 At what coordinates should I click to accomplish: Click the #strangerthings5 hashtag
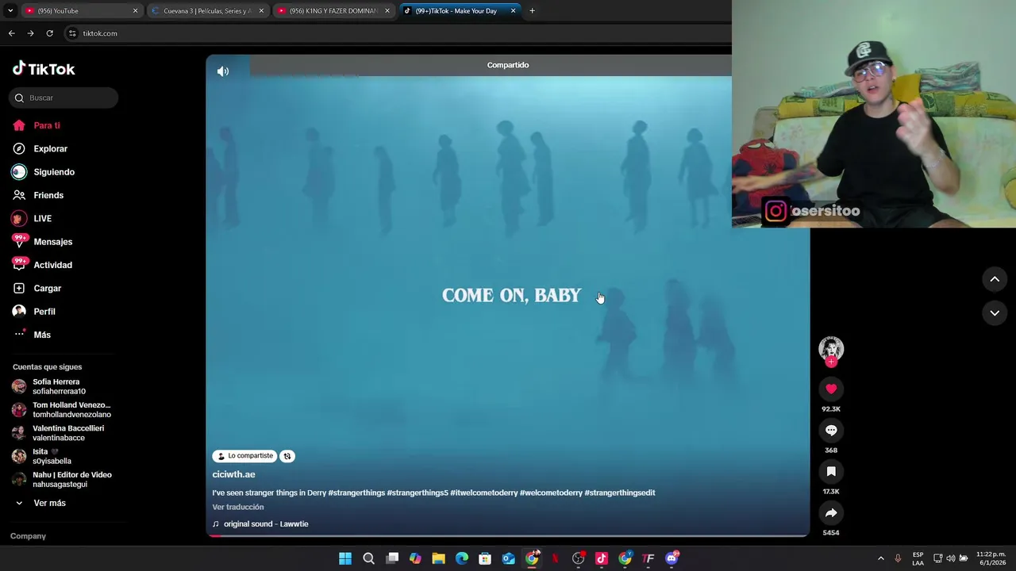coord(418,492)
